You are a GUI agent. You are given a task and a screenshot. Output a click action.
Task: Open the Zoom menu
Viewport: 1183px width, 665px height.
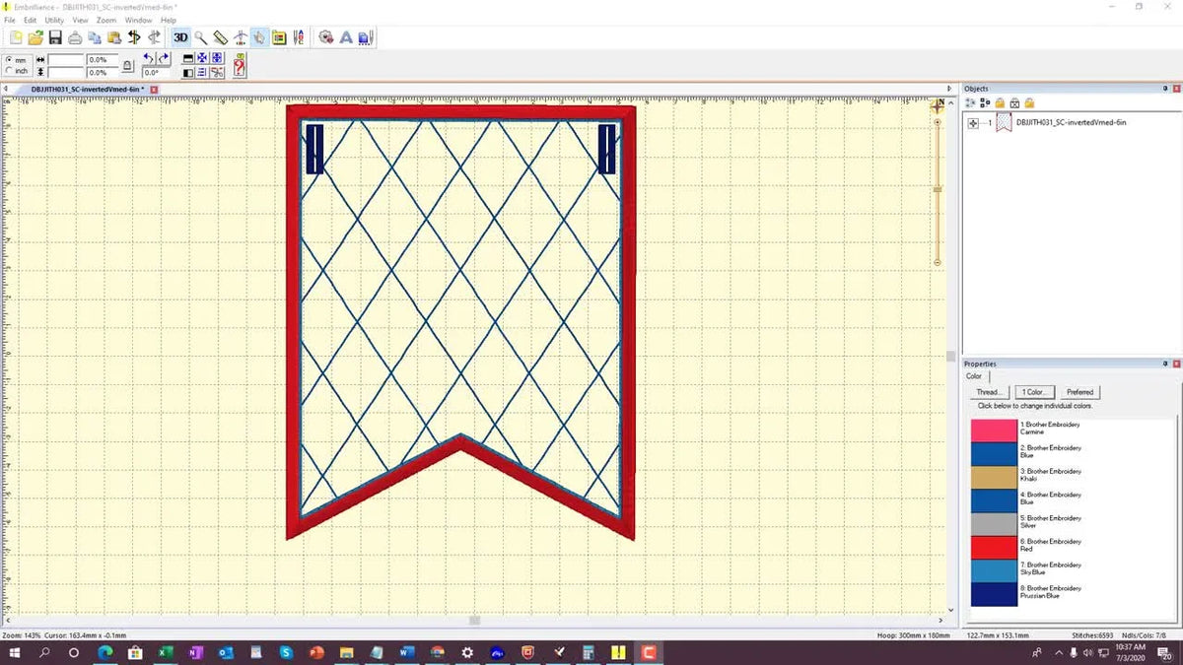click(x=106, y=20)
